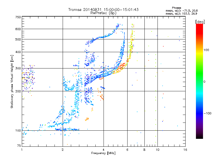Click the 'Frequency [MHz]' axis label

pyautogui.click(x=103, y=153)
